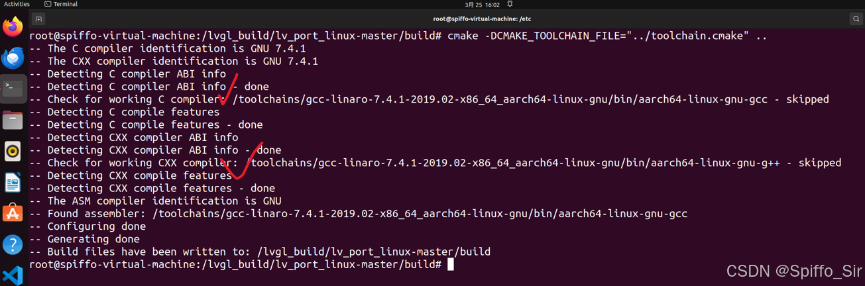865x286 pixels.
Task: Click the 'Configuring done' output line
Action: click(87, 226)
